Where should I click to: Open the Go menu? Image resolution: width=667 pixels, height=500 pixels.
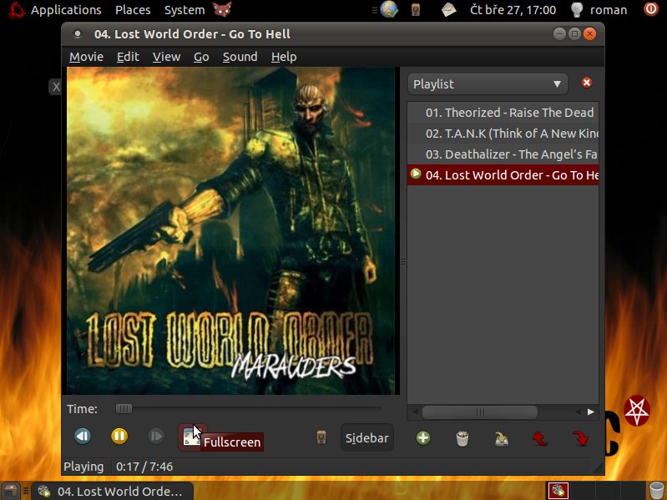pos(201,57)
